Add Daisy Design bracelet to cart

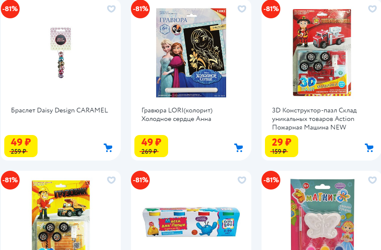(108, 148)
